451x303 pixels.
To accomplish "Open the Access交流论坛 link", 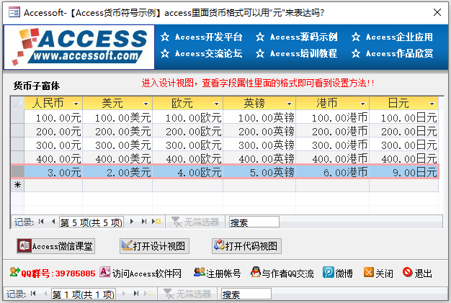I will coord(202,53).
